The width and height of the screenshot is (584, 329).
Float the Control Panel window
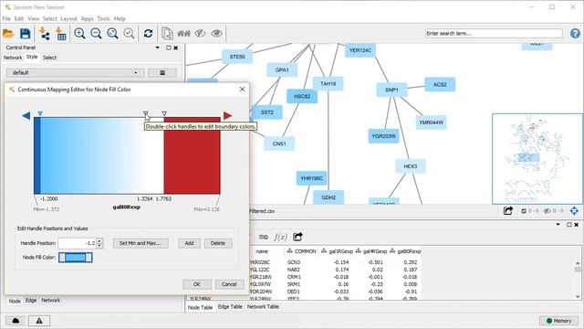click(x=168, y=48)
